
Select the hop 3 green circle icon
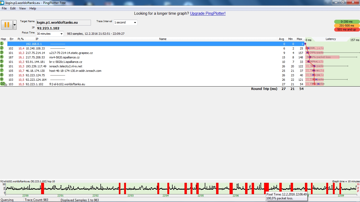tap(2, 52)
